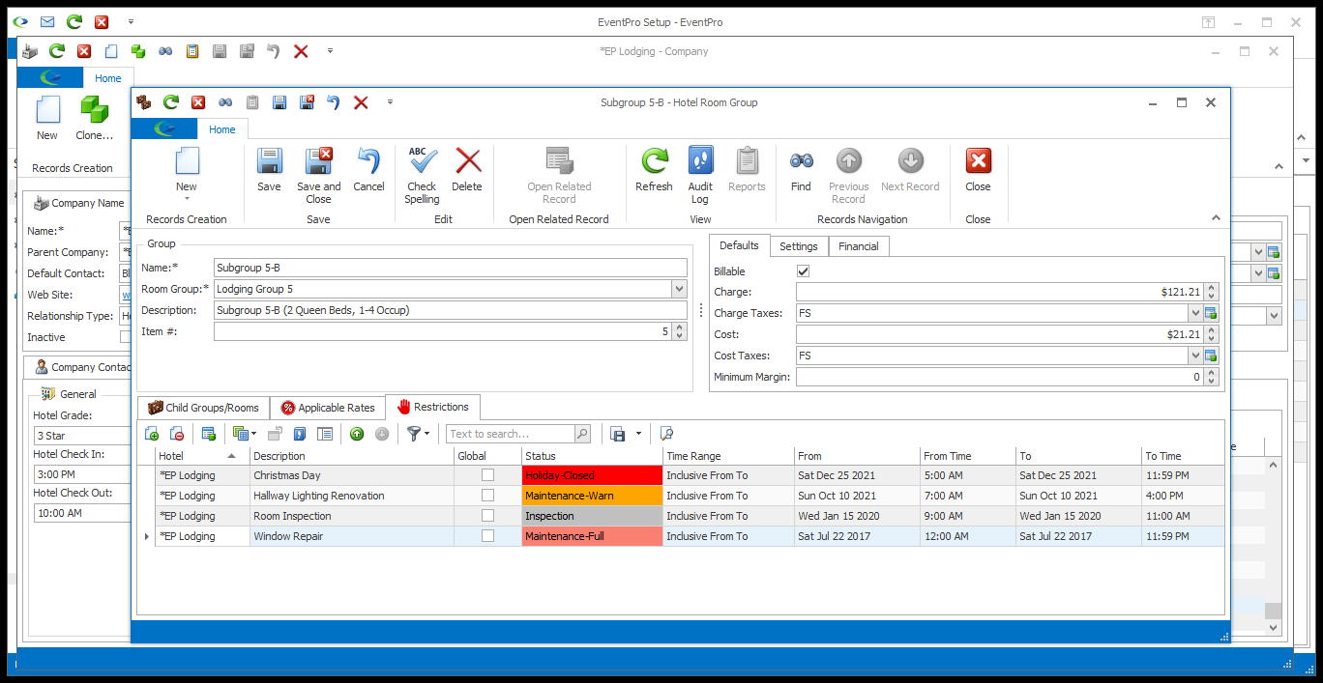Image resolution: width=1323 pixels, height=683 pixels.
Task: Open the Audit Log
Action: pyautogui.click(x=700, y=176)
